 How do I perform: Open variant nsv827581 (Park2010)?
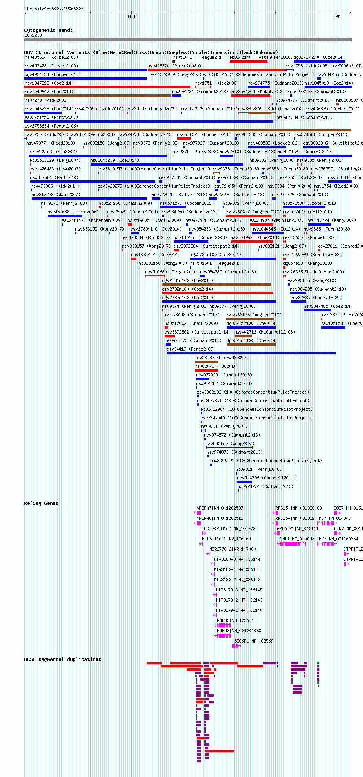(93, 181)
